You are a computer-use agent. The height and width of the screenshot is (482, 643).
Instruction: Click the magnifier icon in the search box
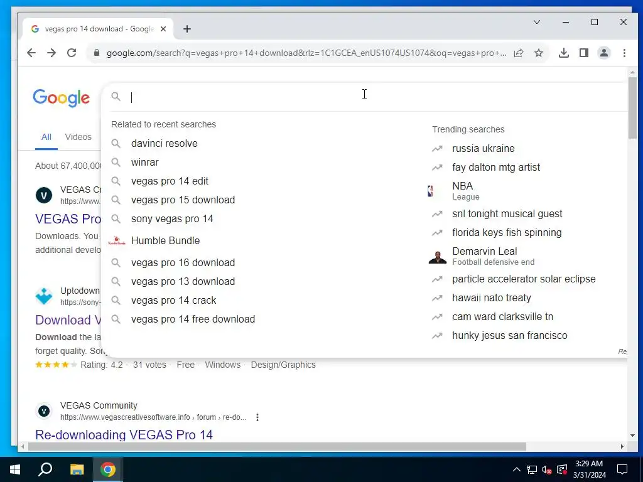pos(116,97)
